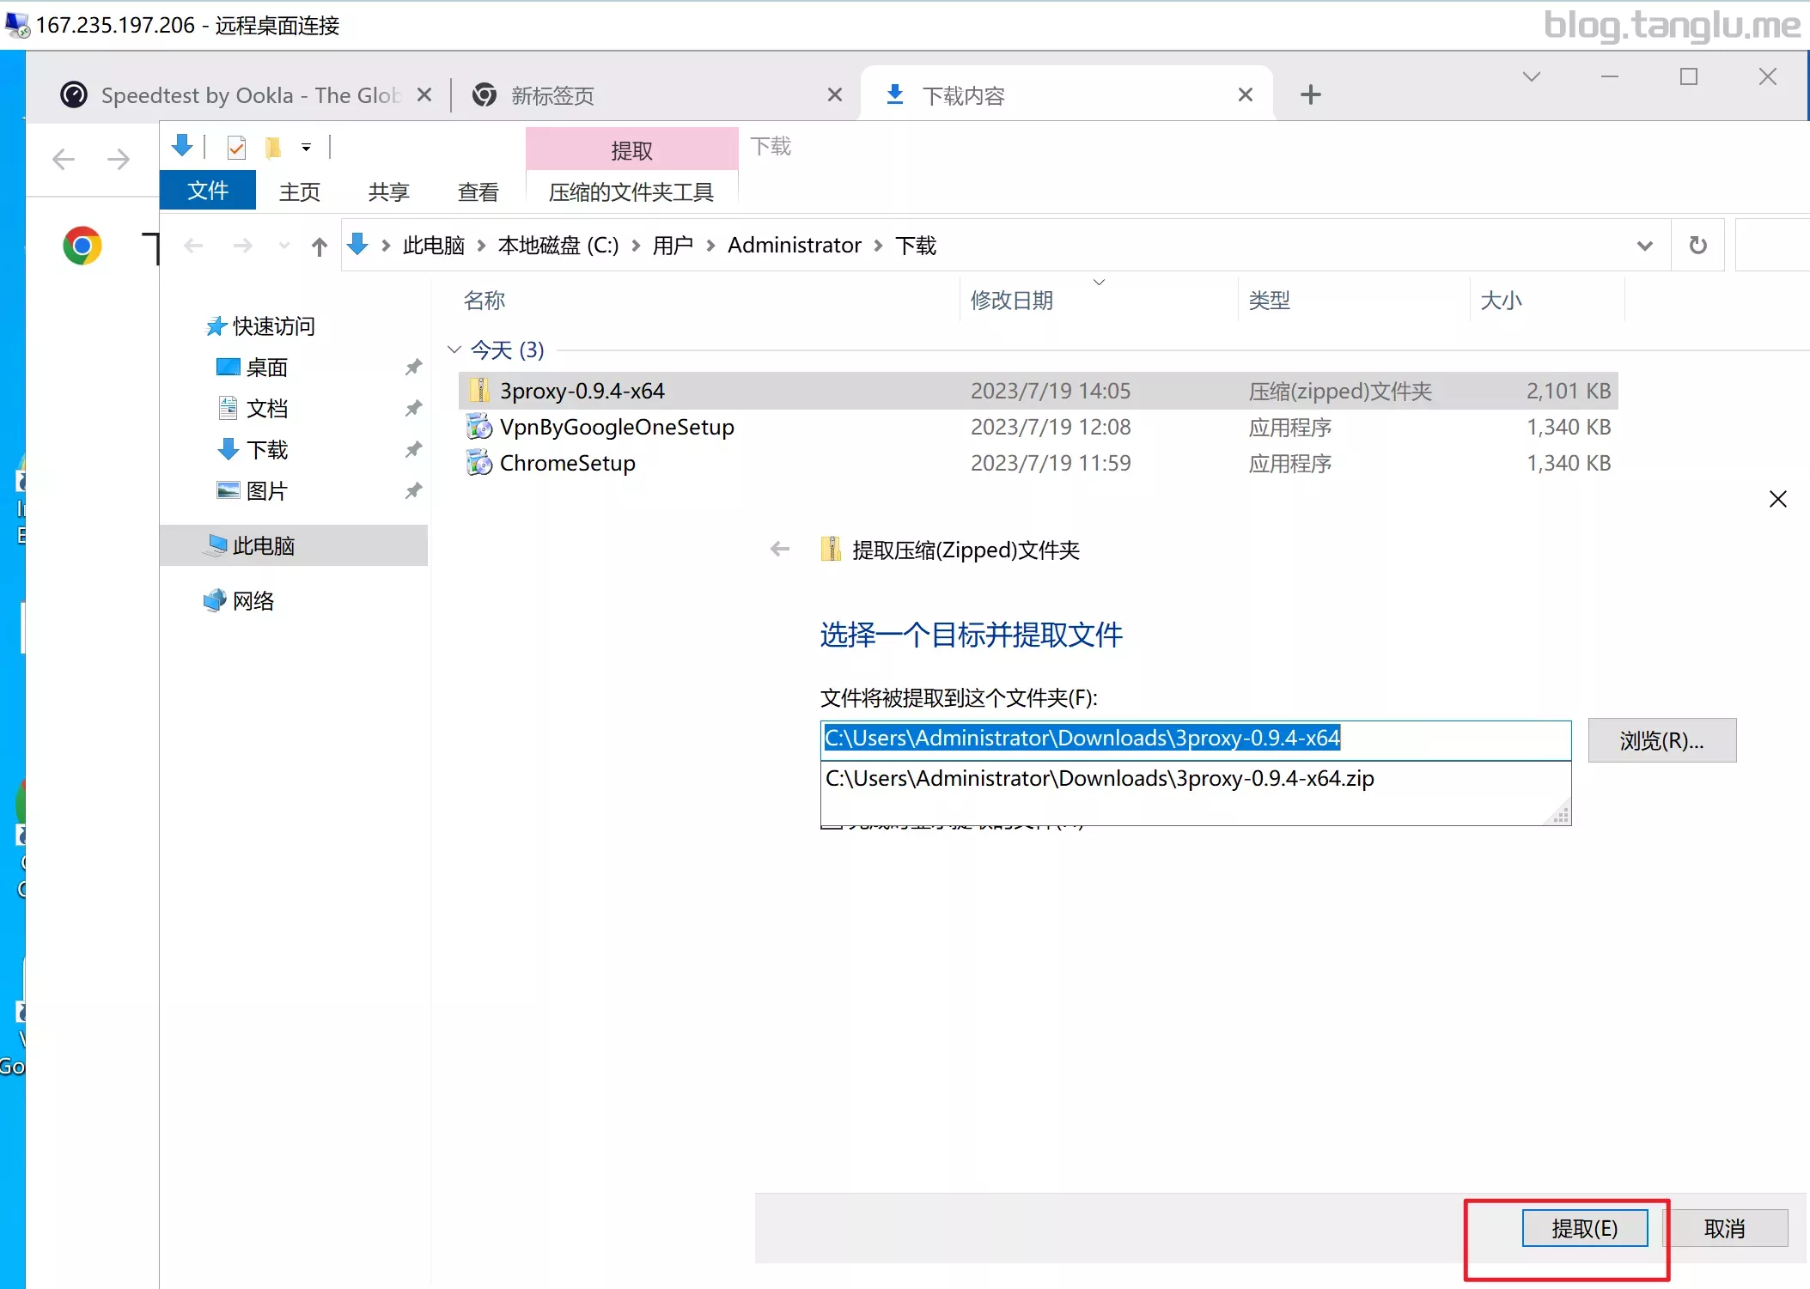Go up one folder with the up arrow

[320, 246]
